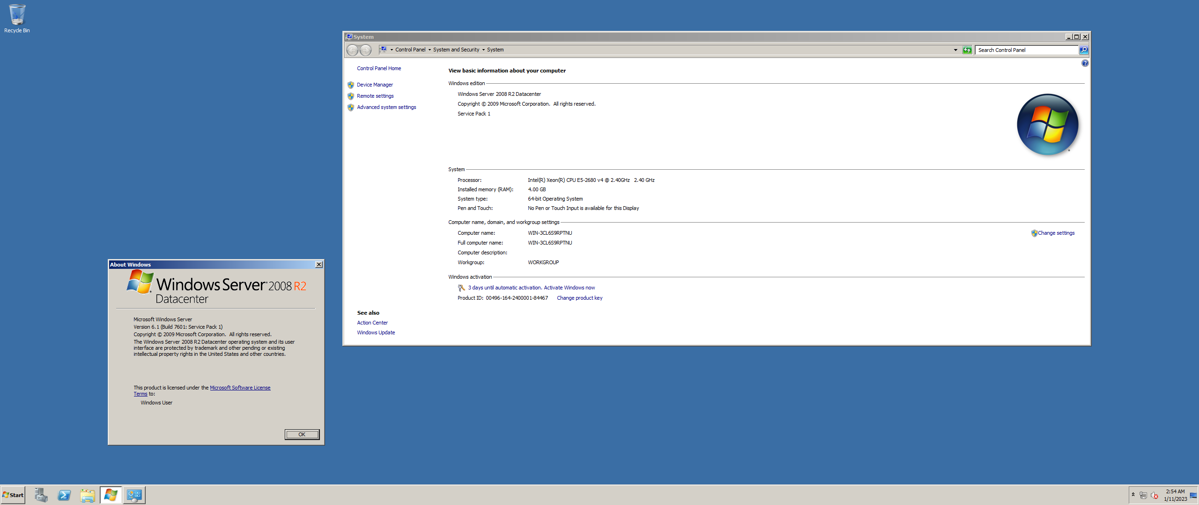Viewport: 1199px width, 505px height.
Task: Click the shield icon beside Device Manager
Action: (351, 85)
